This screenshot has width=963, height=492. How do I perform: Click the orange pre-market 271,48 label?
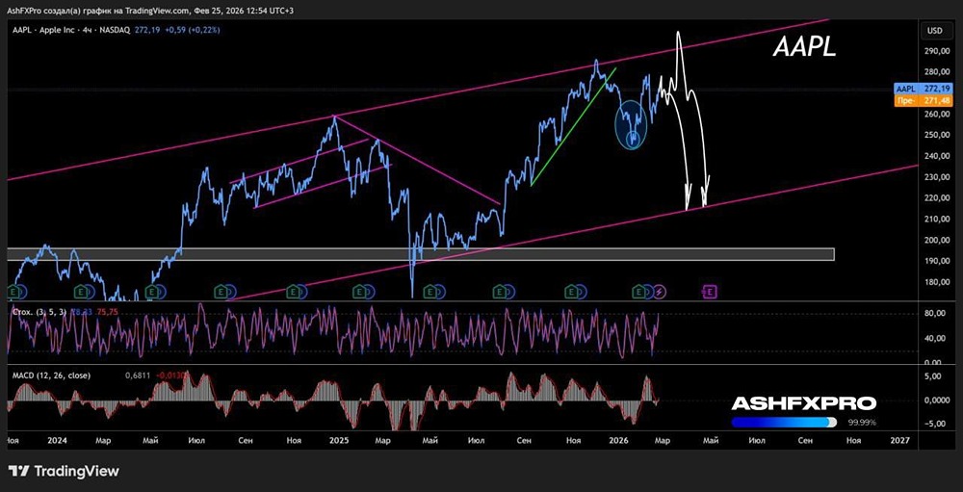pos(924,100)
